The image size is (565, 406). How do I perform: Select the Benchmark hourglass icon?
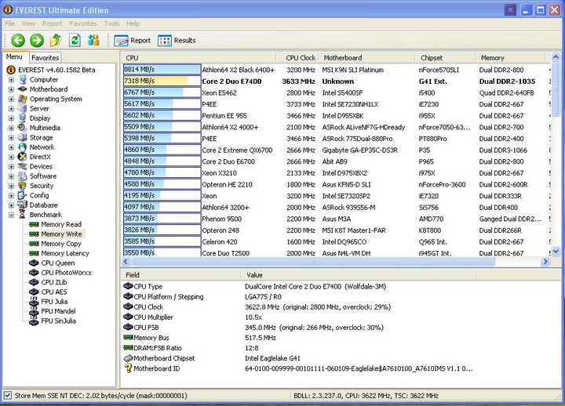(23, 215)
